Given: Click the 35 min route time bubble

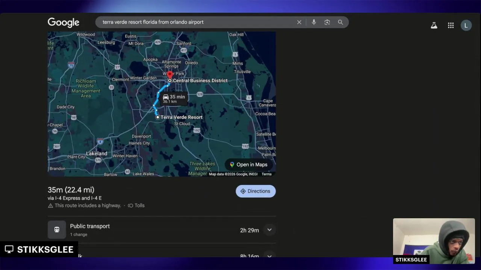Looking at the screenshot, I should [x=174, y=99].
